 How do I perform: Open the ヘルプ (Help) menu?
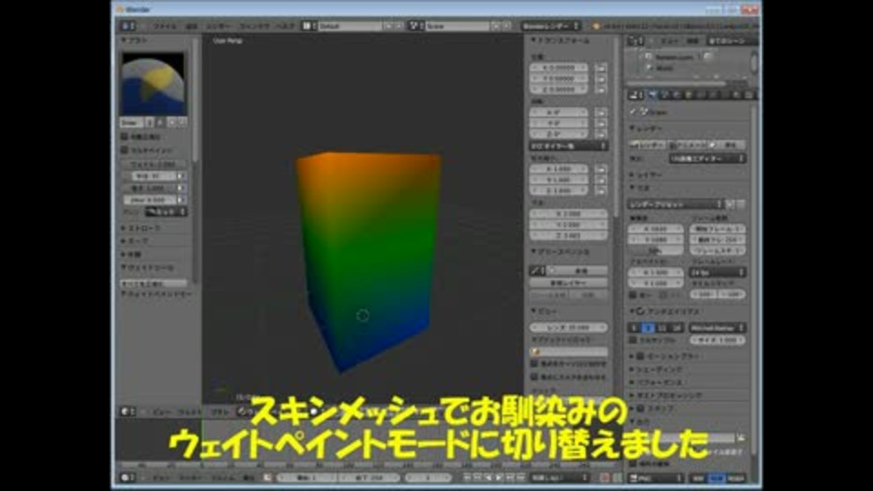pyautogui.click(x=286, y=26)
